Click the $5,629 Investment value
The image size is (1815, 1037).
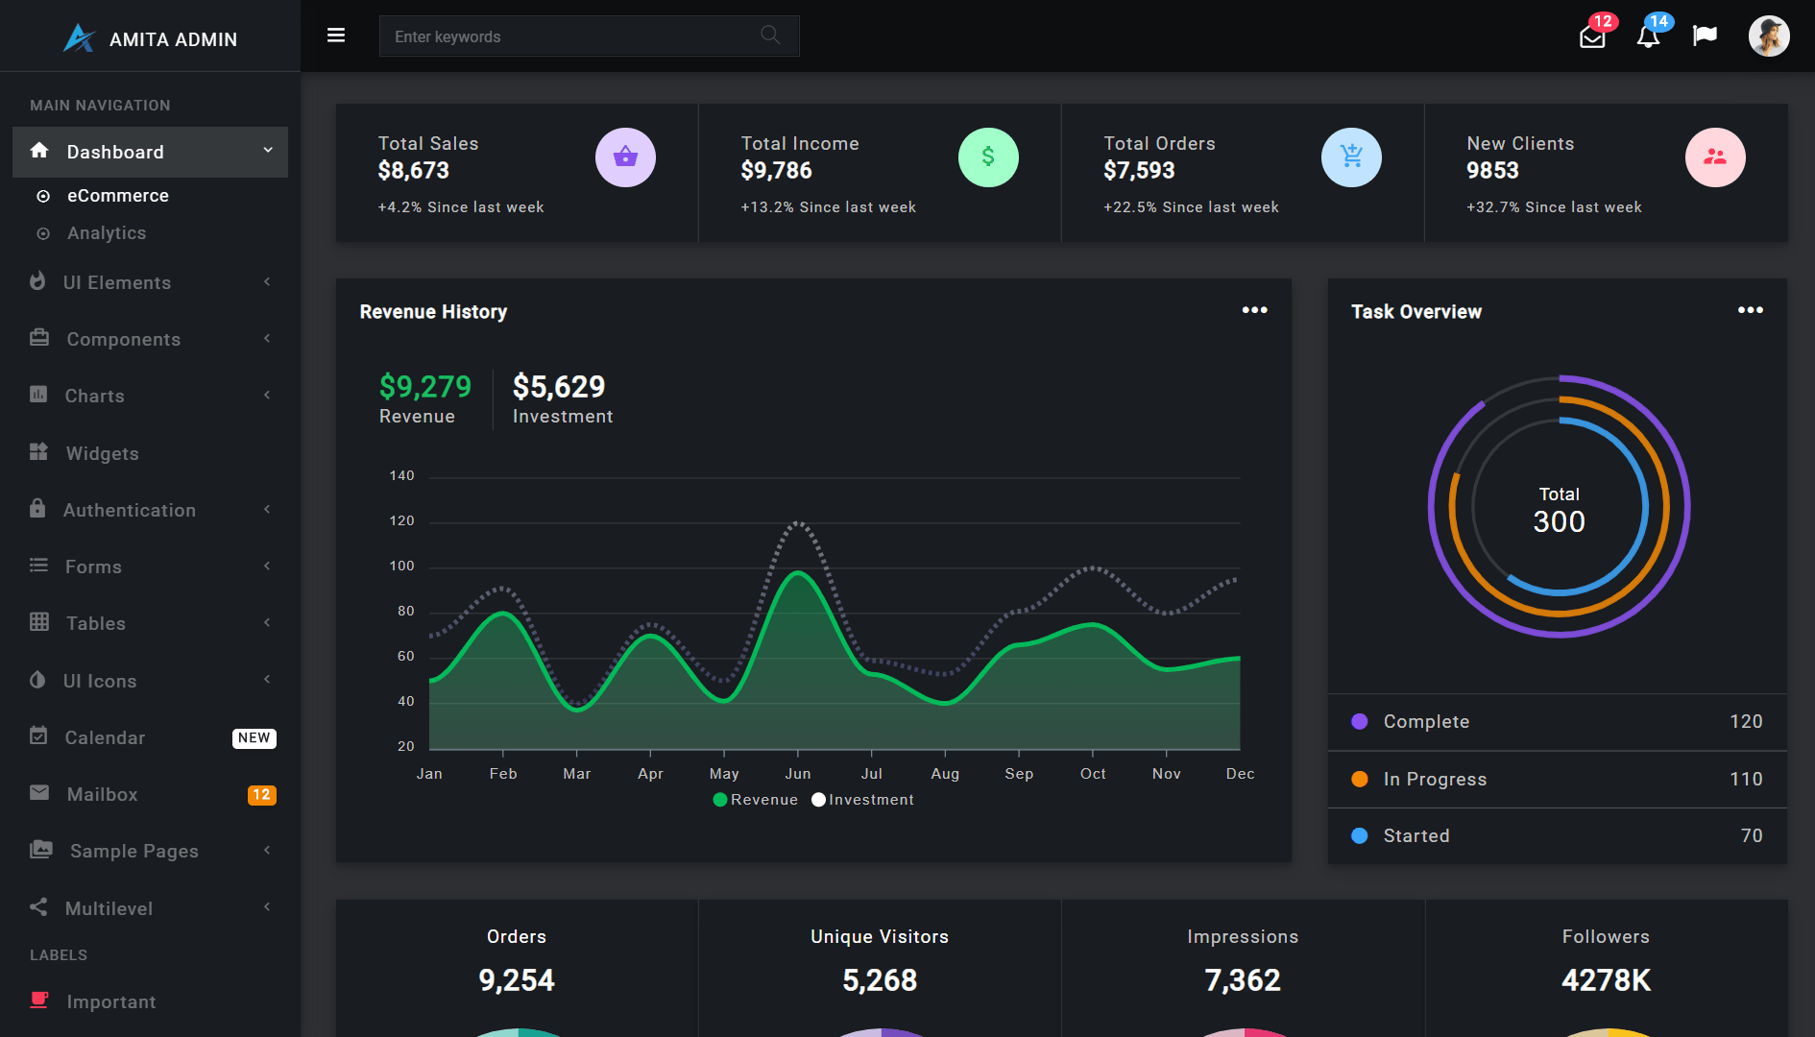click(x=559, y=386)
